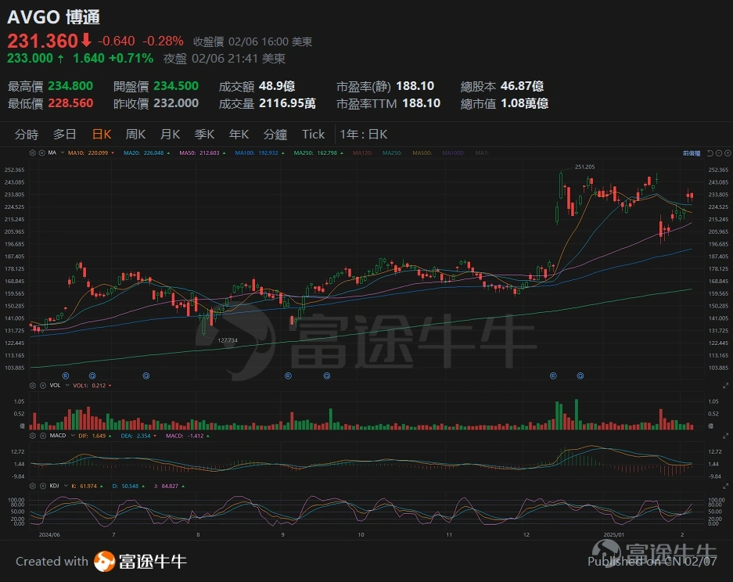Viewport: 733px width, 582px height.
Task: Enable the dimmed MA120 line
Action: coord(362,153)
